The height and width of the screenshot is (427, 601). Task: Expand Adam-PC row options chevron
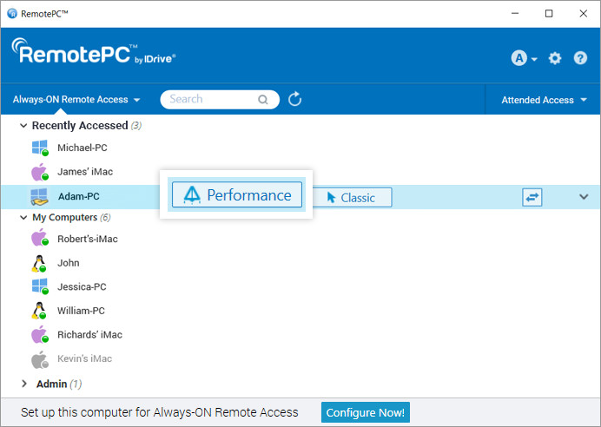[584, 197]
